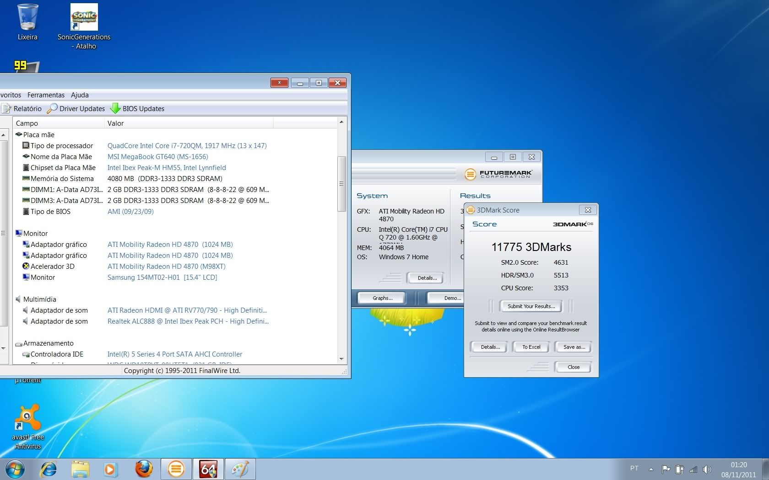Show hidden tray icons arrow
The height and width of the screenshot is (480, 769).
point(651,469)
